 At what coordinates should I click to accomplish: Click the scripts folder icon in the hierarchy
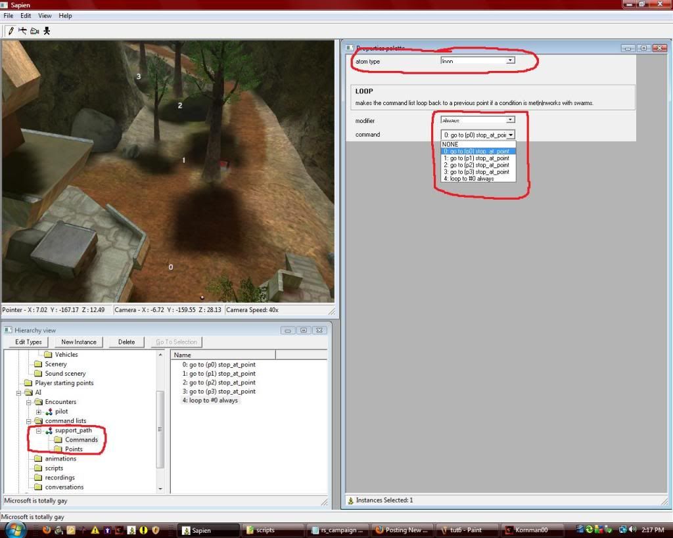pos(38,468)
